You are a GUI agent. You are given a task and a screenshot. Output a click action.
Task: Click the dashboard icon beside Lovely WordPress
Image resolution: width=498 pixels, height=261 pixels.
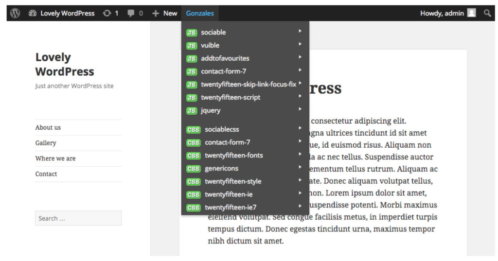[33, 13]
